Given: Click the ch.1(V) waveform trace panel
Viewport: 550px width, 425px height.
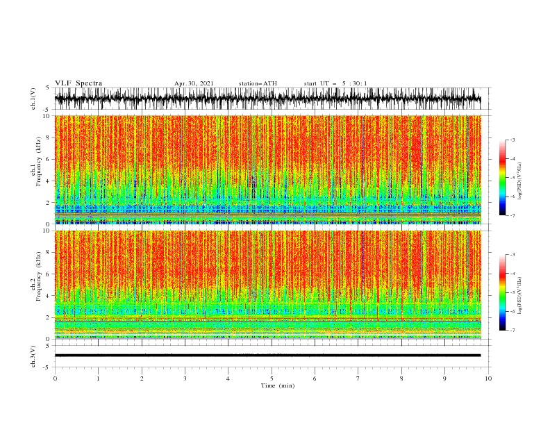Looking at the screenshot, I should (x=272, y=99).
